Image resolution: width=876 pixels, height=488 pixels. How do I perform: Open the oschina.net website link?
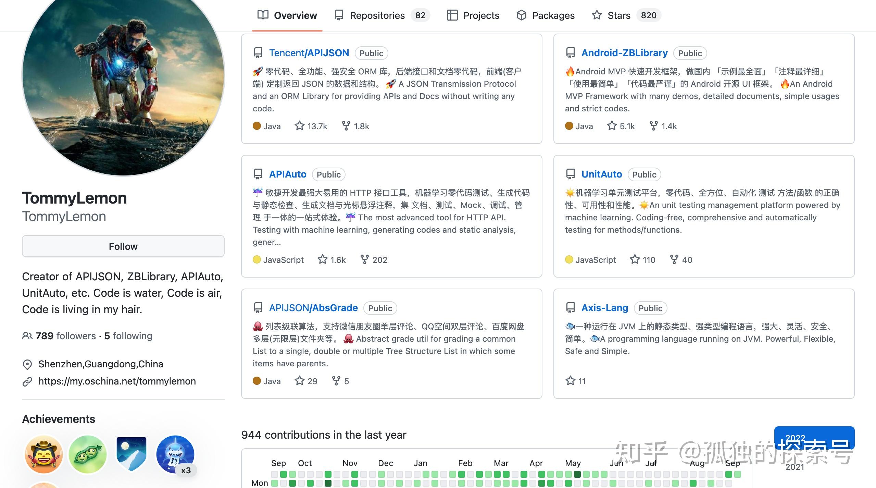(117, 381)
